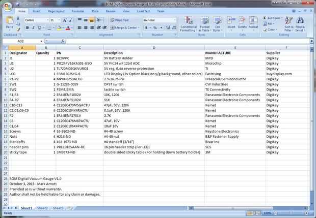Click Decrease Indent icon
Image resolution: width=316 pixels, height=218 pixels.
coord(98,27)
